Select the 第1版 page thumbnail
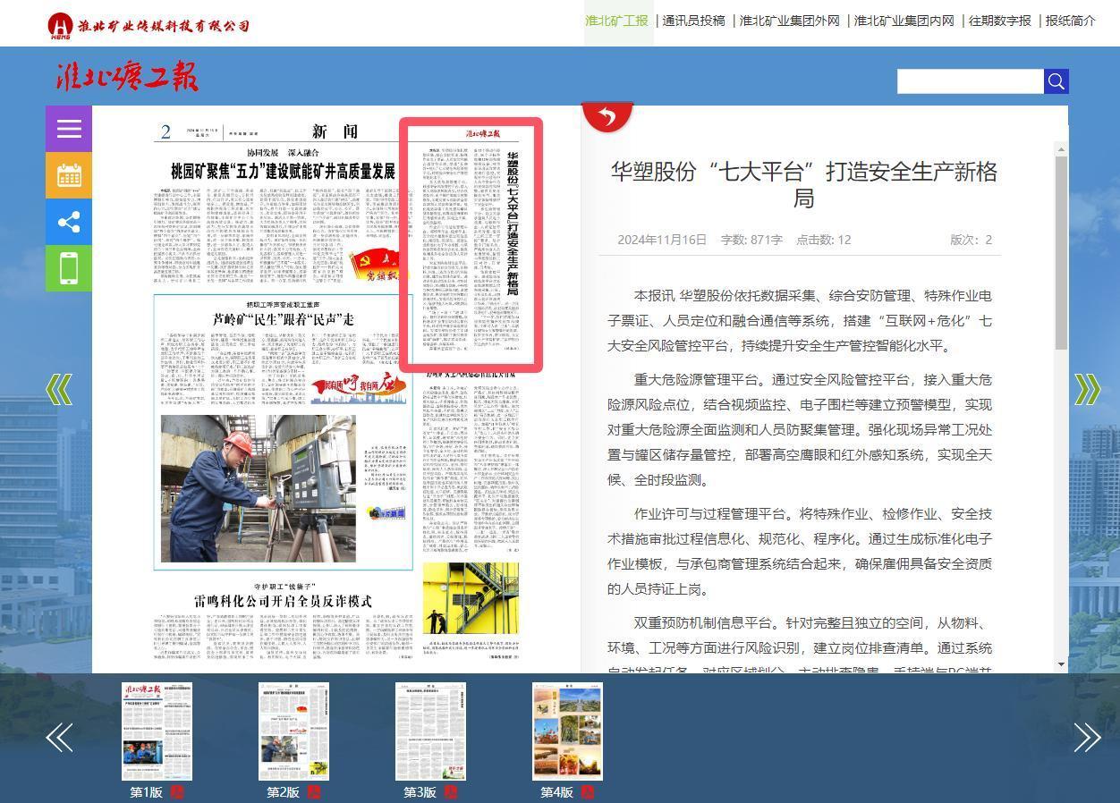 tap(157, 731)
